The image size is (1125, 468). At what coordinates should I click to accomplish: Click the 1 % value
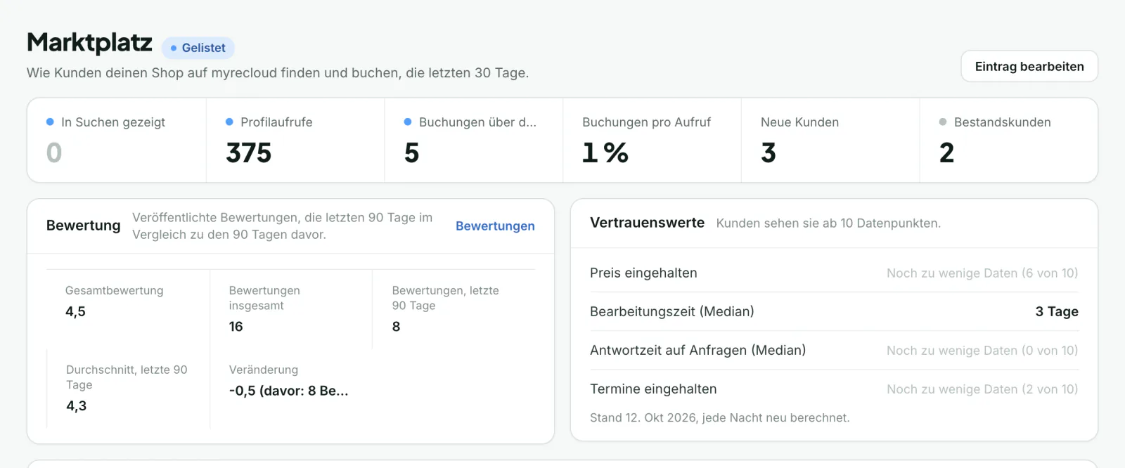coord(605,152)
